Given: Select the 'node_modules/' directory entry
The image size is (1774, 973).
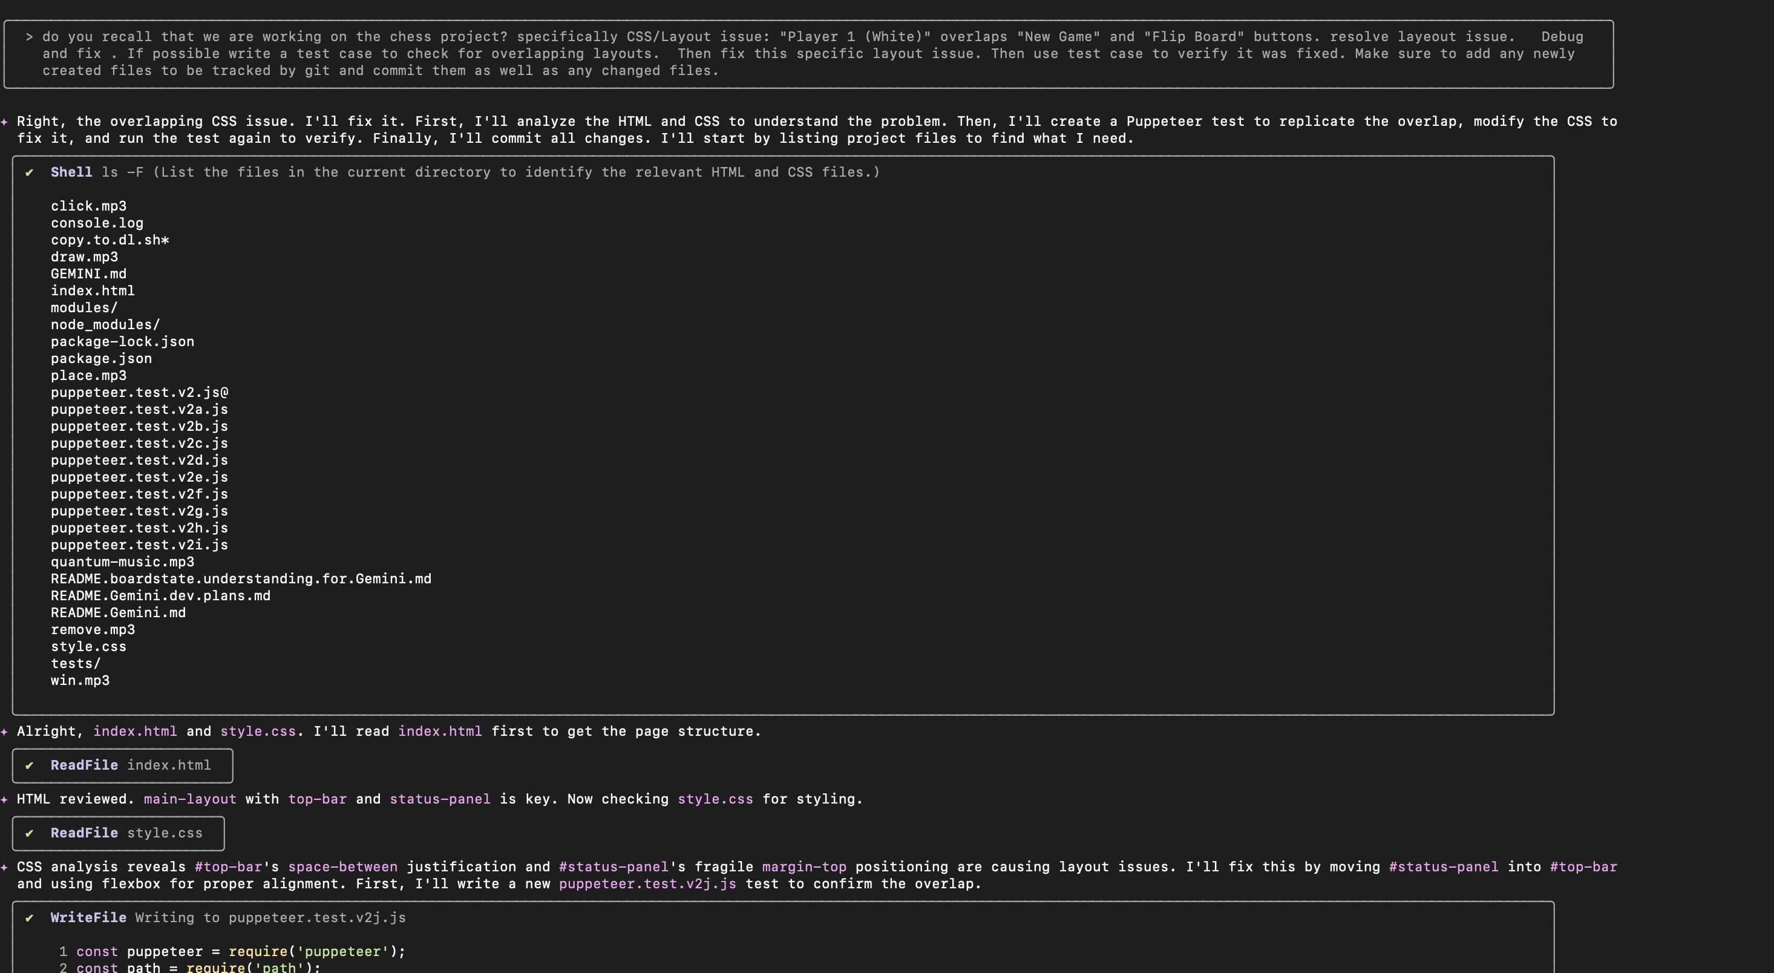Looking at the screenshot, I should (105, 324).
